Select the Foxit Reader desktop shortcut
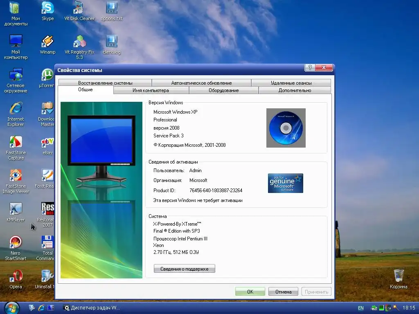 45,179
